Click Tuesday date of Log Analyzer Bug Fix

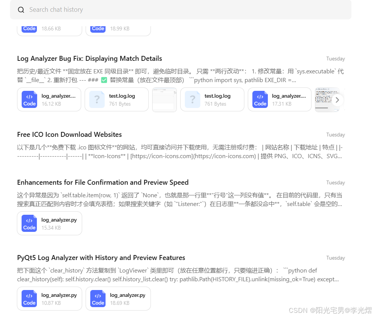[335, 59]
